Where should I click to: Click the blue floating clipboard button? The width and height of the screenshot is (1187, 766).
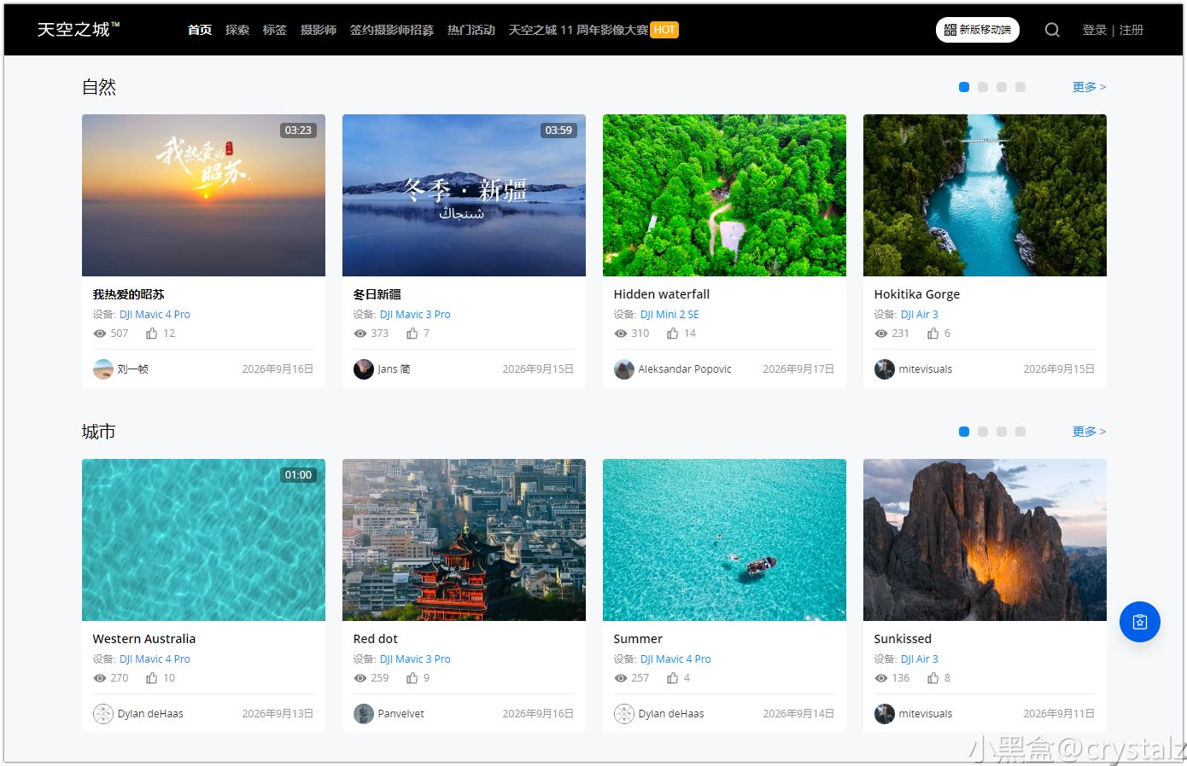pyautogui.click(x=1140, y=622)
